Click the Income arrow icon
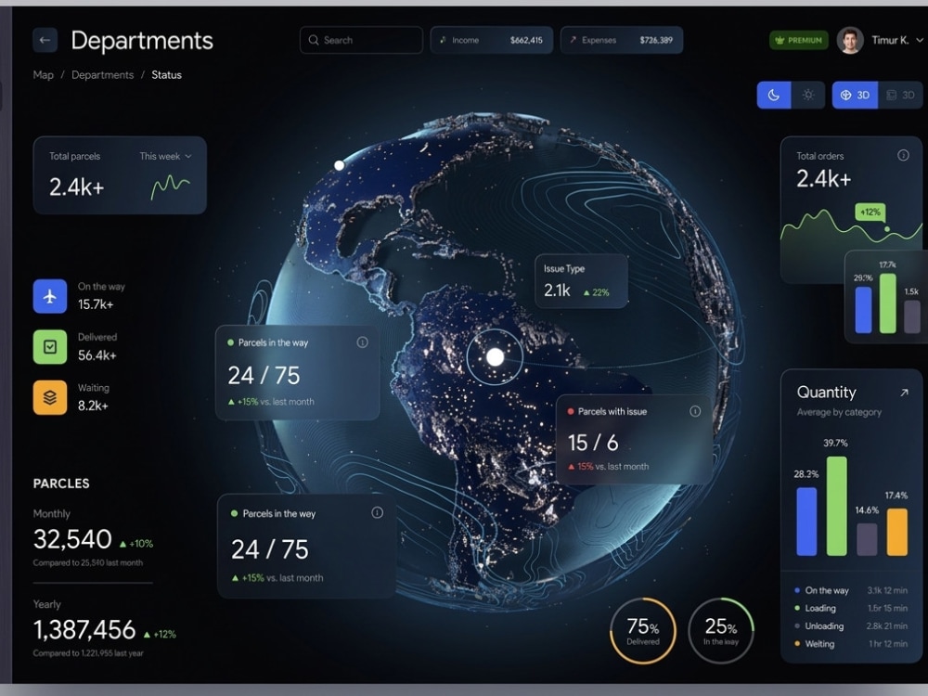 [442, 40]
